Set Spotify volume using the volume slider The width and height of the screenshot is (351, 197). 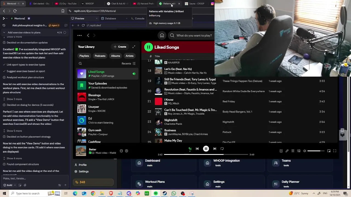pyautogui.click(x=316, y=151)
